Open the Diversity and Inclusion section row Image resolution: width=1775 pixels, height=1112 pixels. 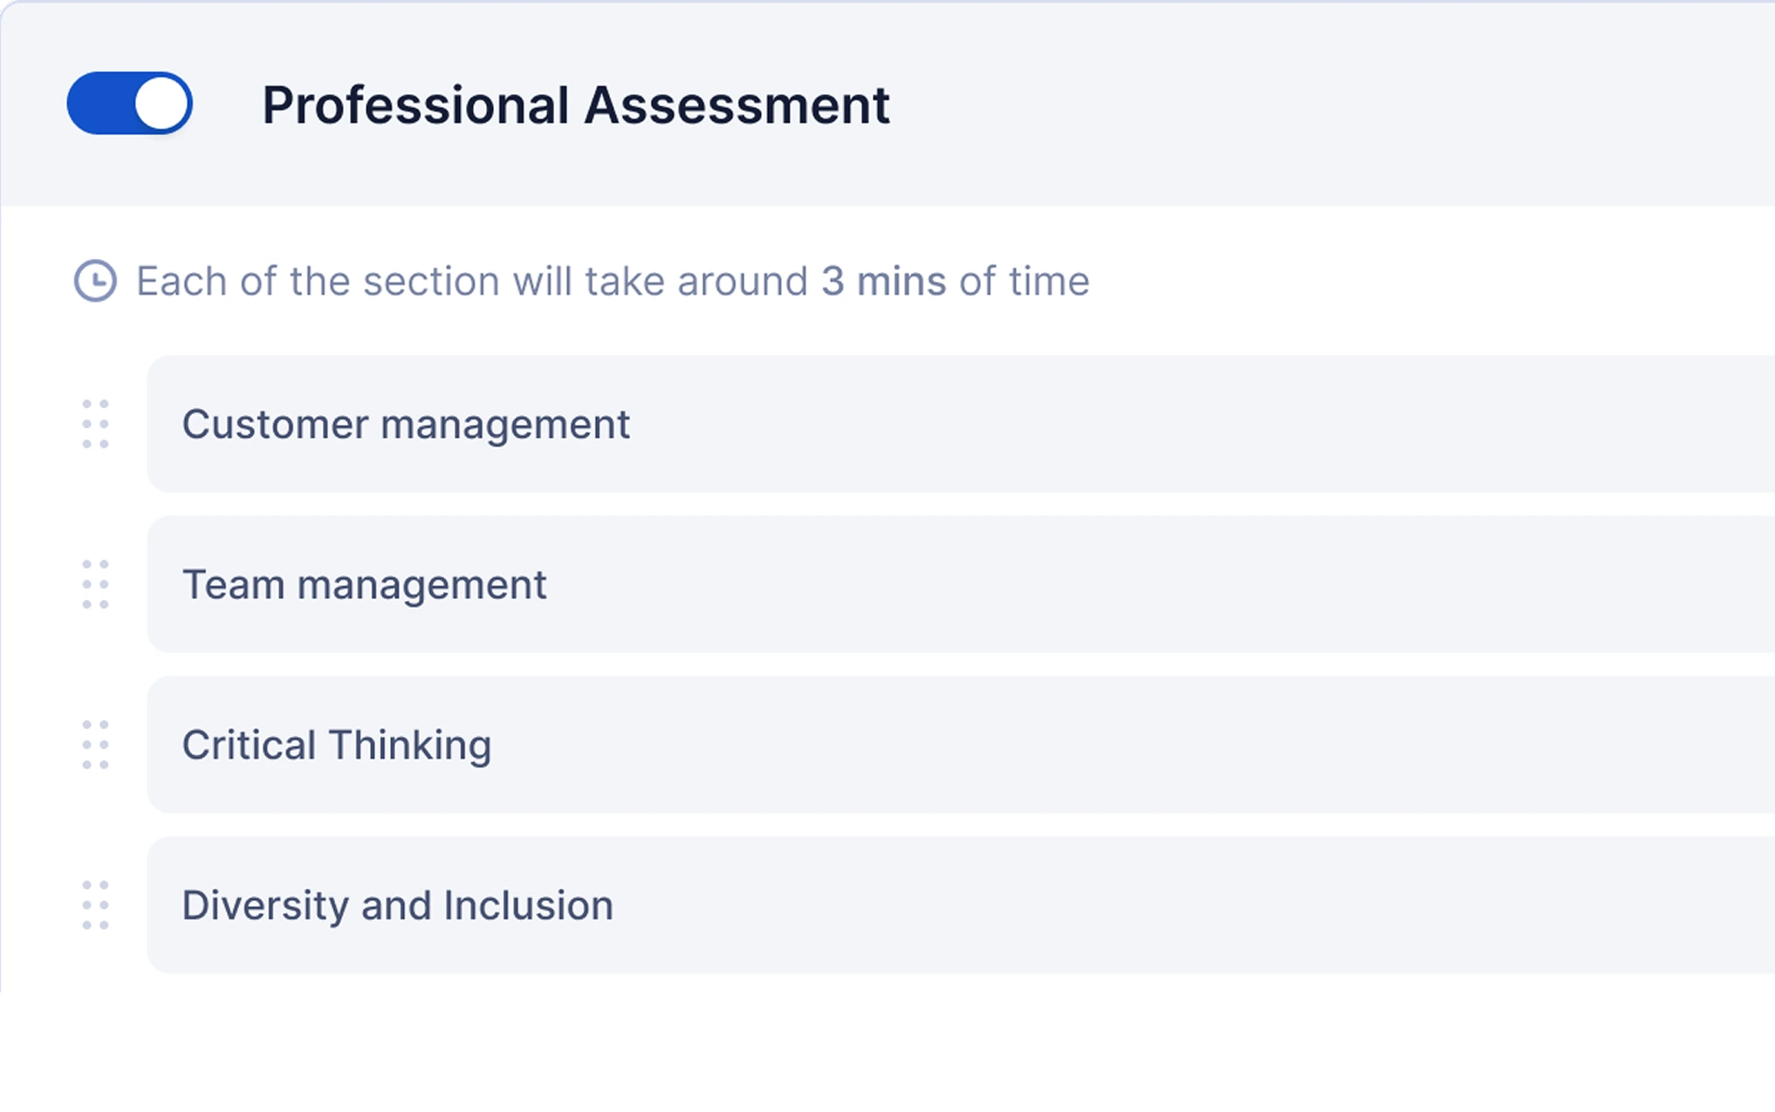961,905
